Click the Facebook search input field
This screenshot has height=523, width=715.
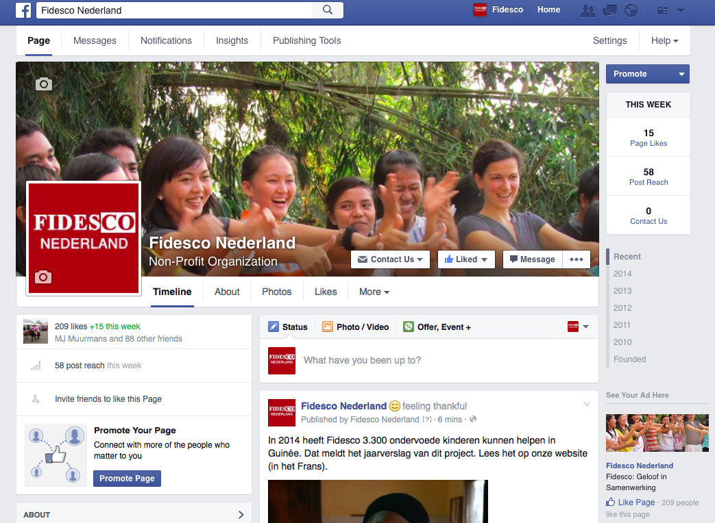tap(175, 10)
